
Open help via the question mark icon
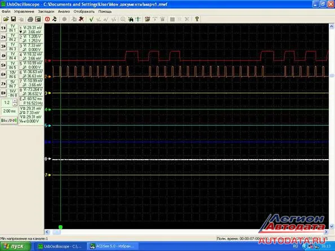pos(197,19)
